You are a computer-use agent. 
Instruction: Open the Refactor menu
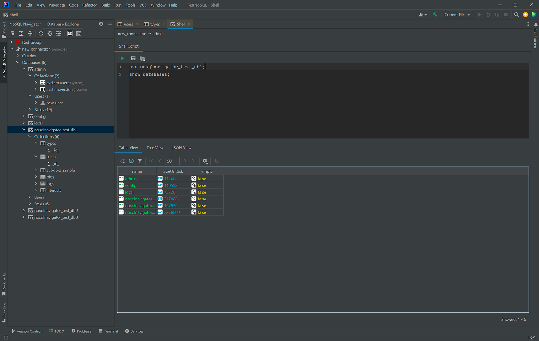coord(90,5)
